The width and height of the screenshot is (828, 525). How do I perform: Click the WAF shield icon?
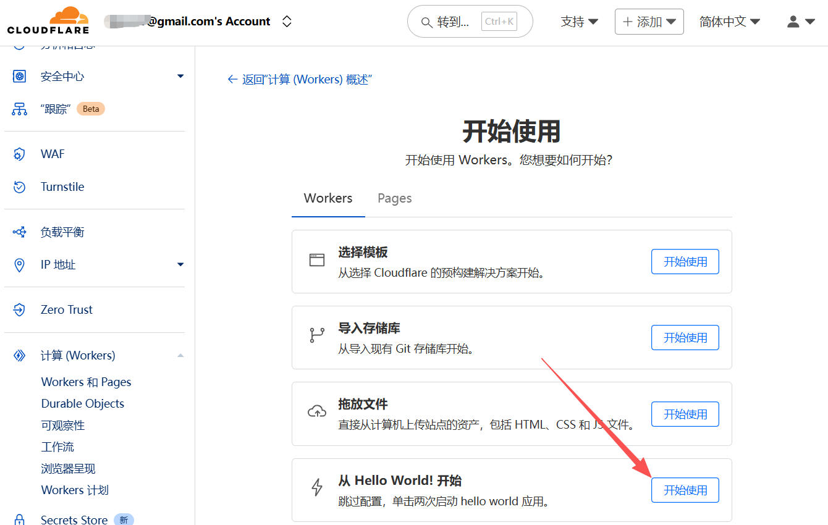pyautogui.click(x=20, y=154)
